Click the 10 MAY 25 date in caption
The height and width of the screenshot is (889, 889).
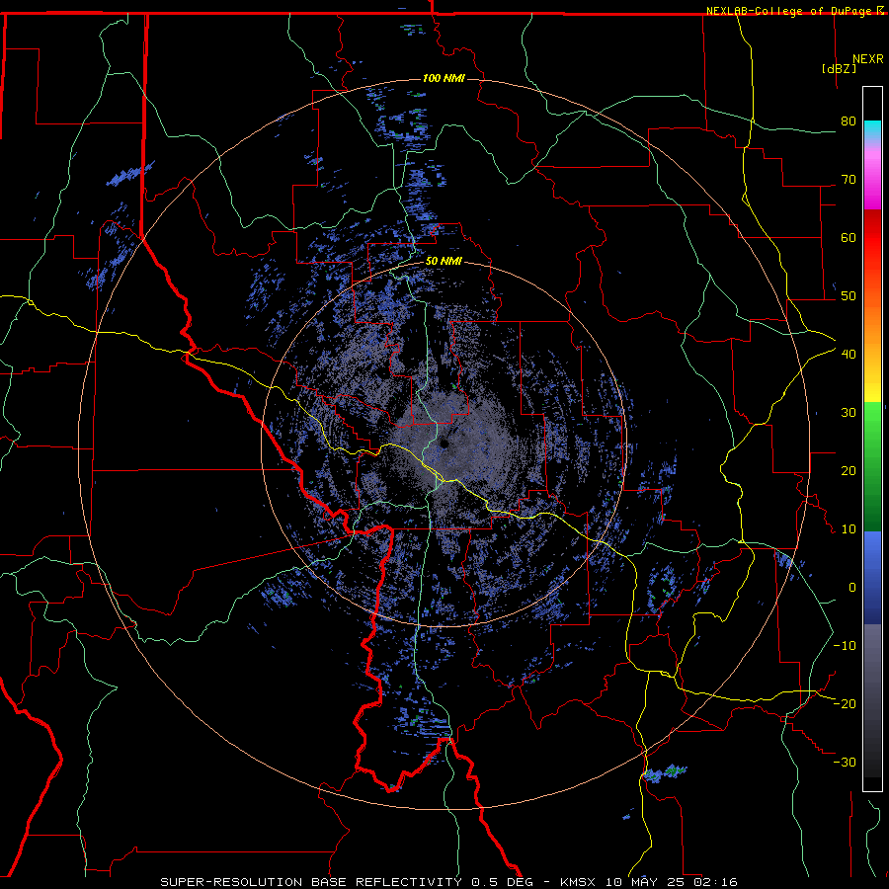click(645, 882)
